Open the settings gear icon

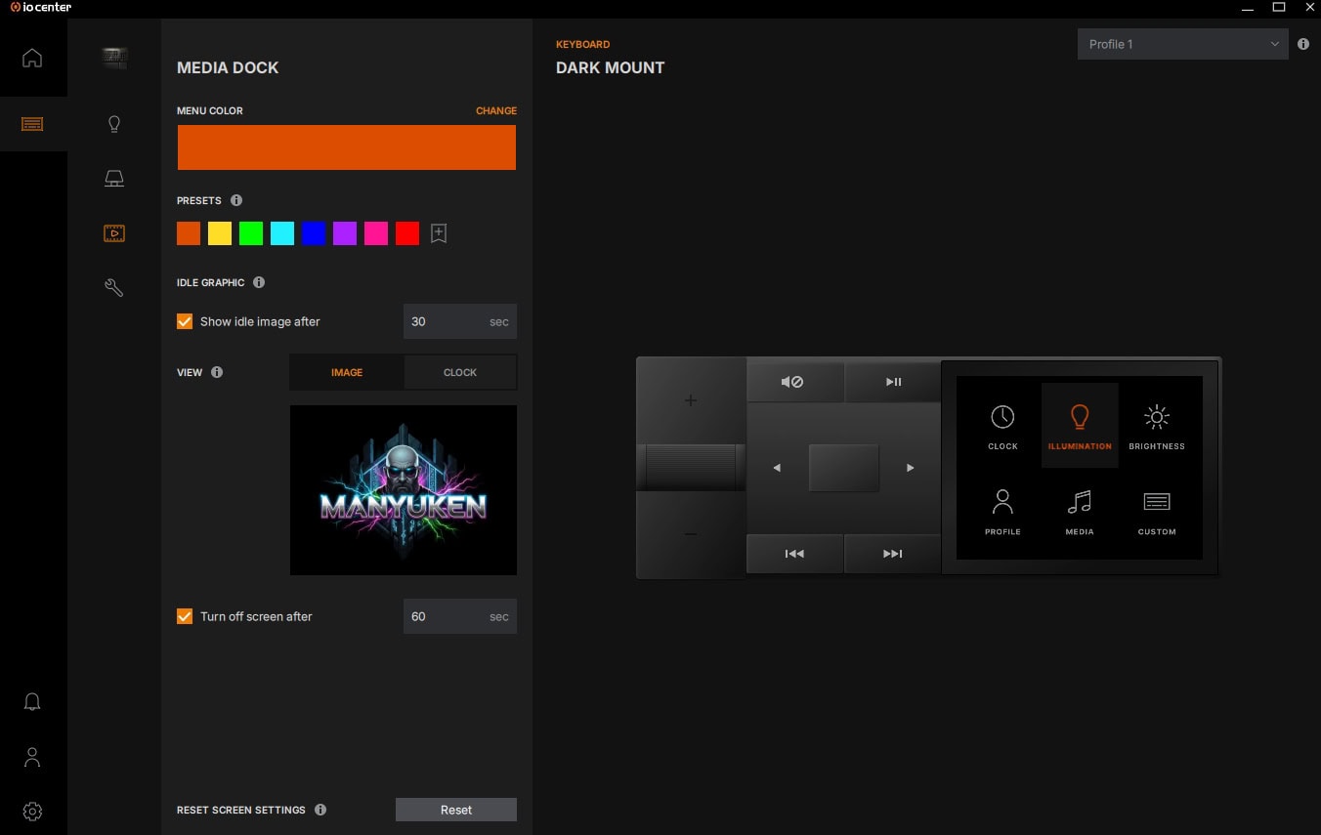[x=32, y=811]
